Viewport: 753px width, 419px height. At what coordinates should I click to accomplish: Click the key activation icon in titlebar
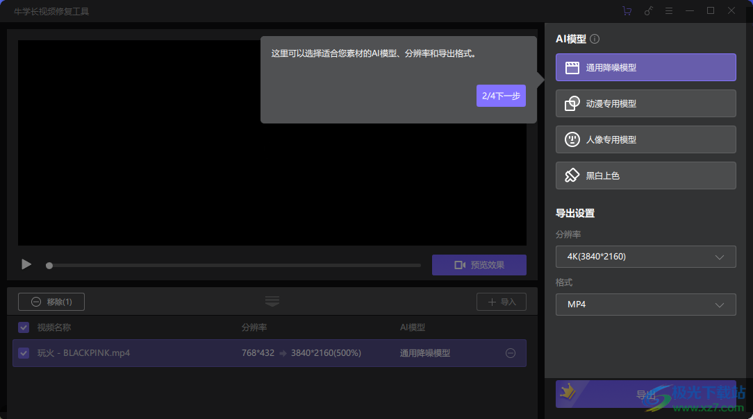coord(649,10)
